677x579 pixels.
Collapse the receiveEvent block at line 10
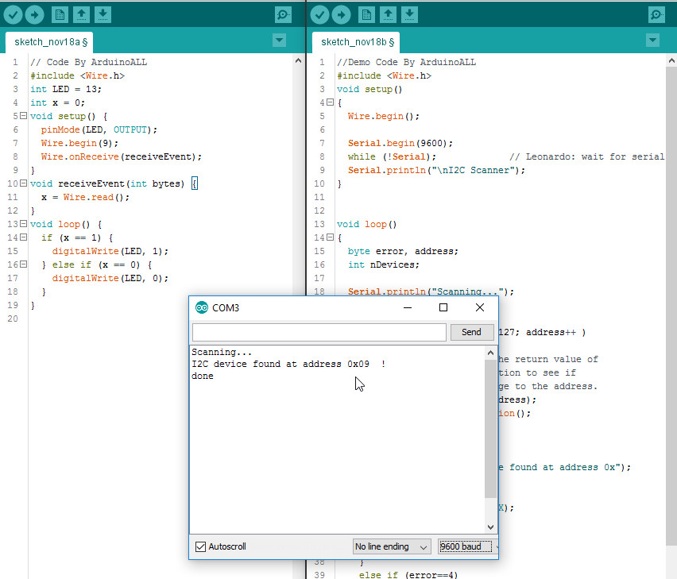tap(23, 183)
